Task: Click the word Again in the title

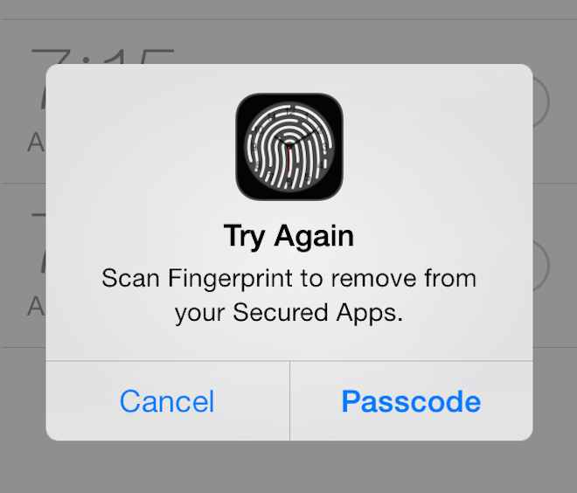Action: click(314, 237)
